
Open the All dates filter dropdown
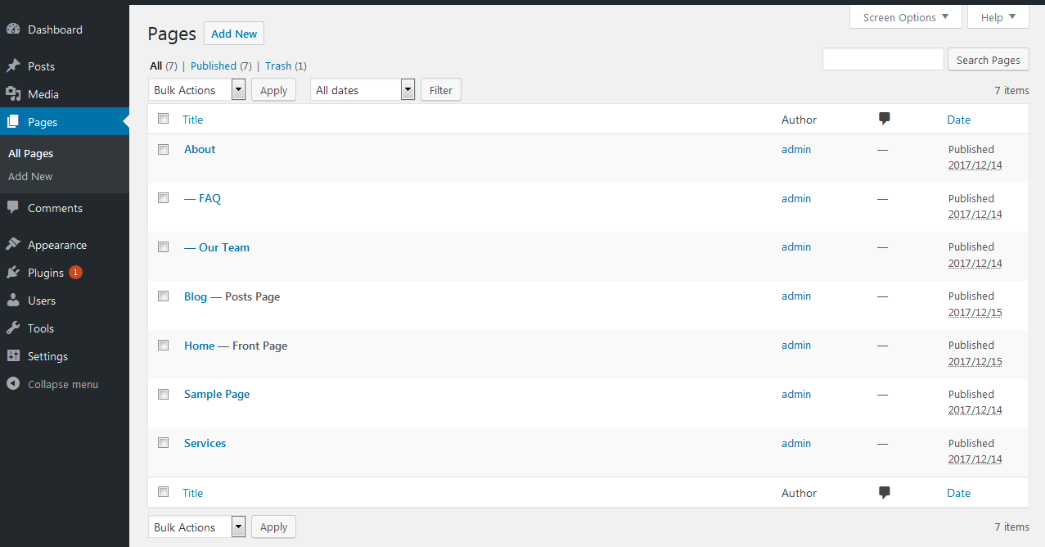pyautogui.click(x=363, y=90)
